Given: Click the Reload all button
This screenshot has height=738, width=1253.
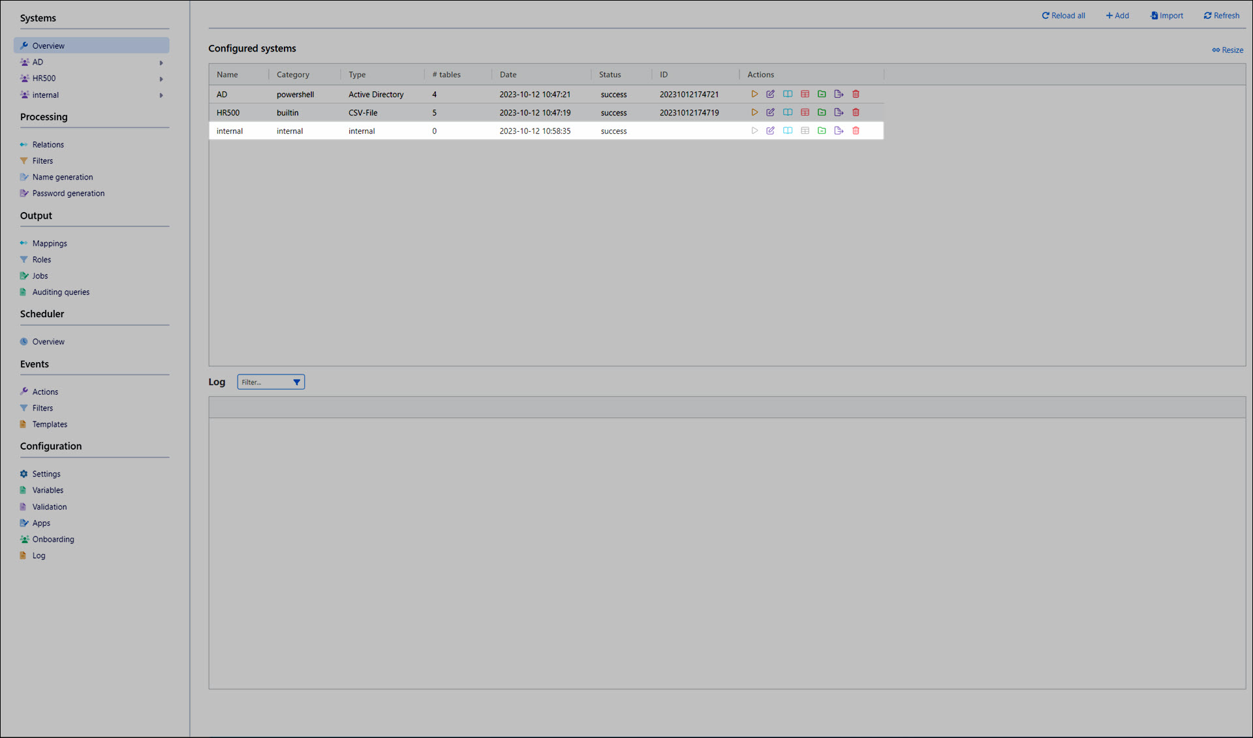Looking at the screenshot, I should 1063,16.
